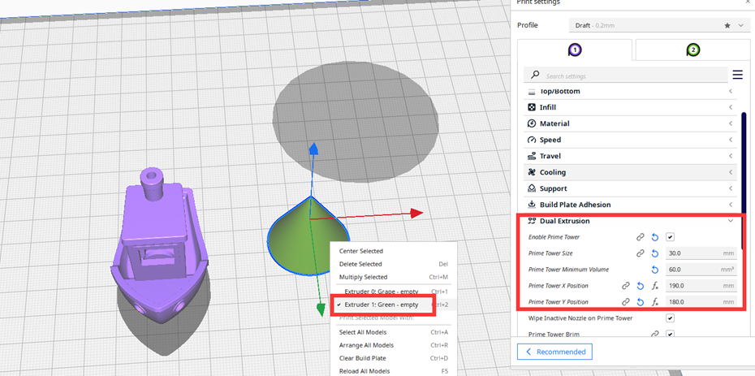Click the star icon in Profile field
Image resolution: width=755 pixels, height=376 pixels.
727,25
